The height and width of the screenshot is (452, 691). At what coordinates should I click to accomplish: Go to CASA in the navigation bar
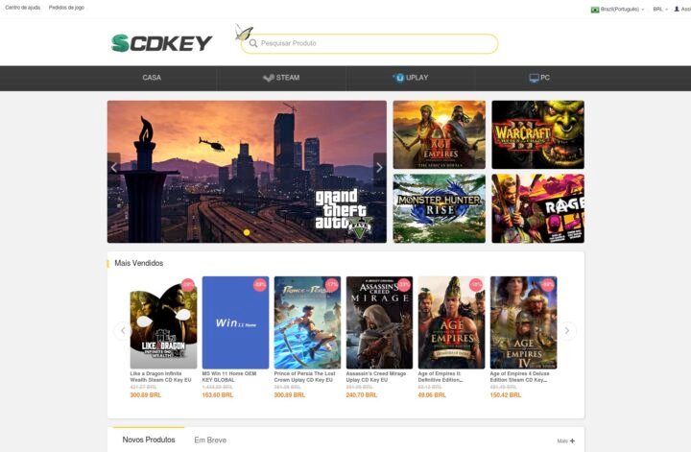(152, 78)
